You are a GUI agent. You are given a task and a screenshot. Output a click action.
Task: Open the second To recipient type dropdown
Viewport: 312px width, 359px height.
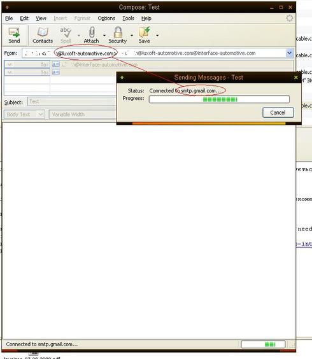27,73
